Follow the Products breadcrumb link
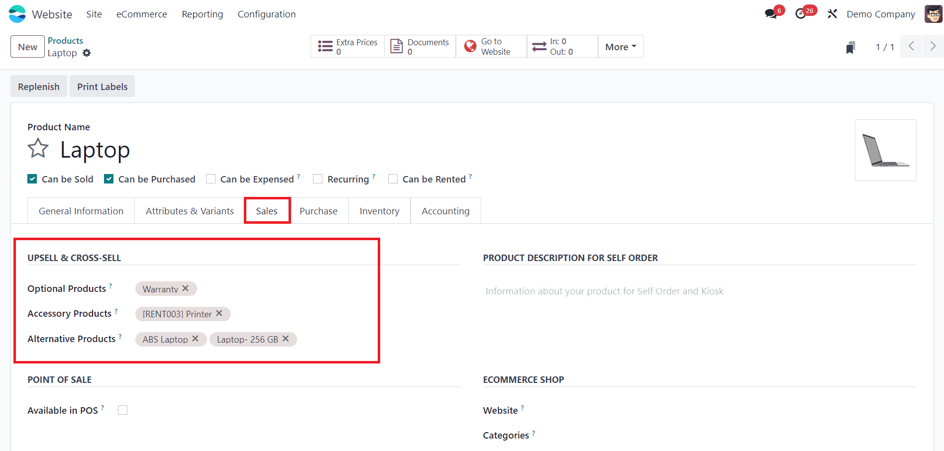Screen dimensions: 944x451 click(65, 41)
